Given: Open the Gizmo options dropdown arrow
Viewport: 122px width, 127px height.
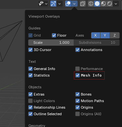Looking at the screenshot, I should [60, 4].
